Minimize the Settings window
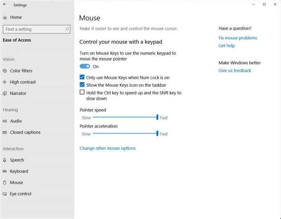Image resolution: width=281 pixels, height=219 pixels. tap(254, 4)
